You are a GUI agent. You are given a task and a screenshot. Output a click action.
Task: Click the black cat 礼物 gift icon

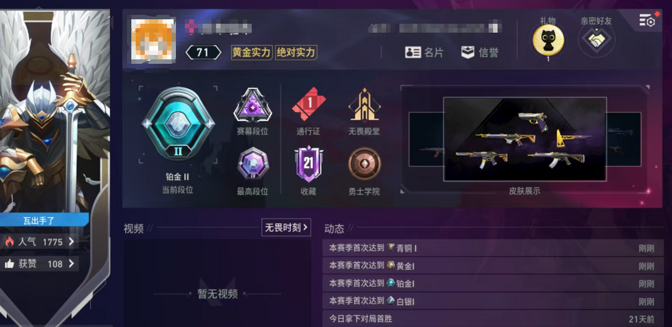(x=548, y=40)
